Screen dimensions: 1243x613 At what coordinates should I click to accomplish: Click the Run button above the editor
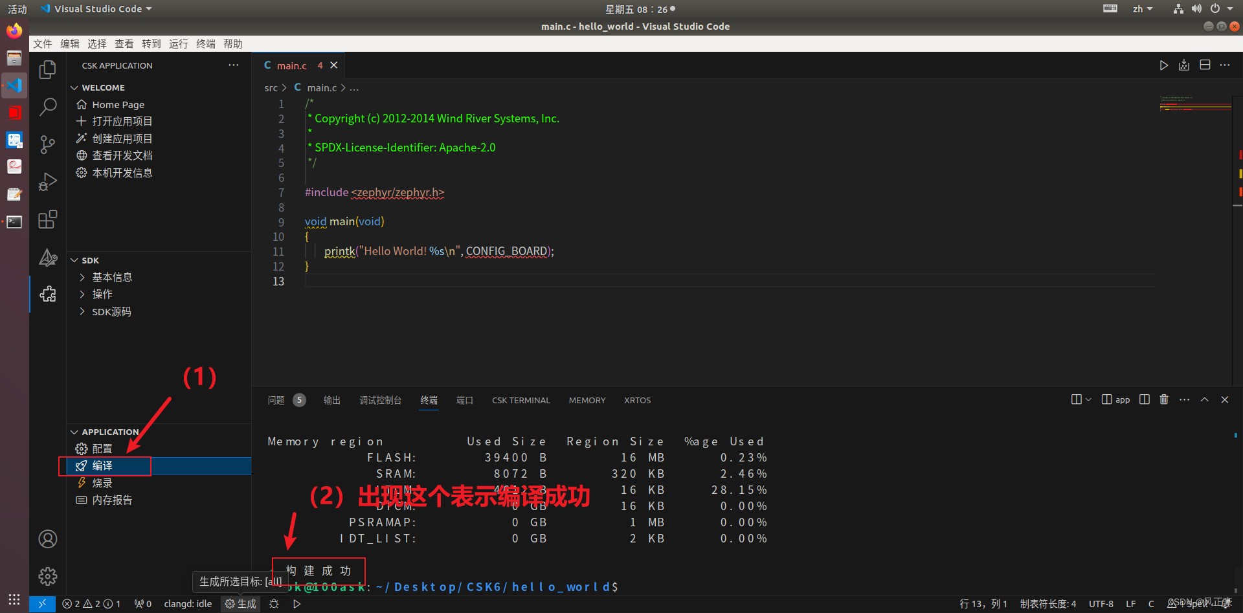(1163, 65)
